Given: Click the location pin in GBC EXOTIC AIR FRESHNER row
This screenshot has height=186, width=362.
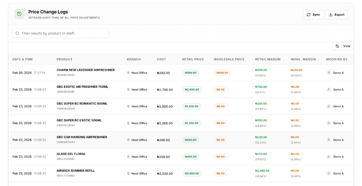Looking at the screenshot, I should click(128, 89).
